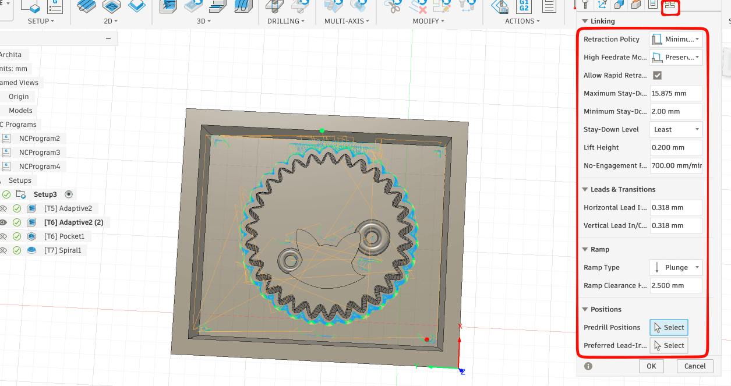Activate Setup3 radio button
731x386 pixels.
(x=69, y=194)
